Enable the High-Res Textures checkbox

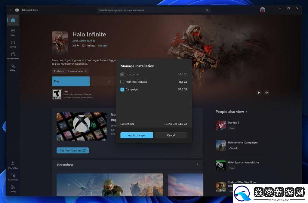coord(122,82)
